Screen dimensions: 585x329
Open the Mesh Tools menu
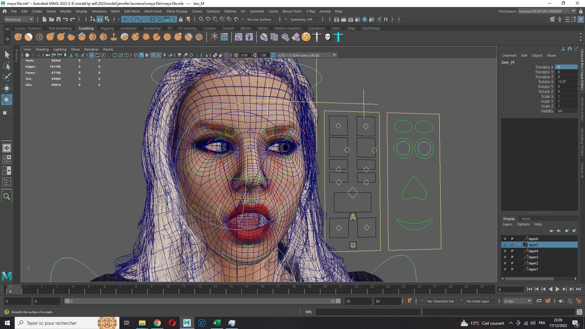pos(153,11)
